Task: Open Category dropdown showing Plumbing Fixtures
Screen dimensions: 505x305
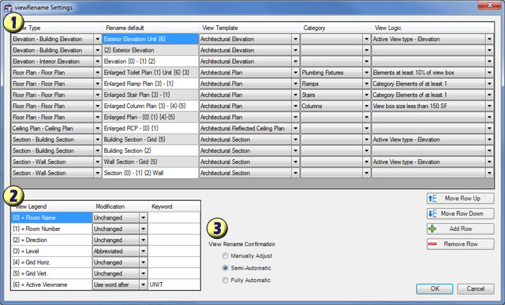Action: (366, 73)
